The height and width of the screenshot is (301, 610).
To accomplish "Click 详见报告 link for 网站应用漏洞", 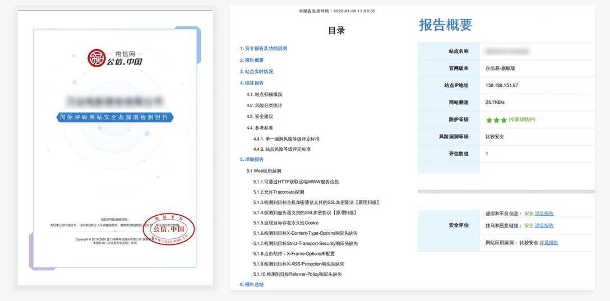I will point(548,243).
